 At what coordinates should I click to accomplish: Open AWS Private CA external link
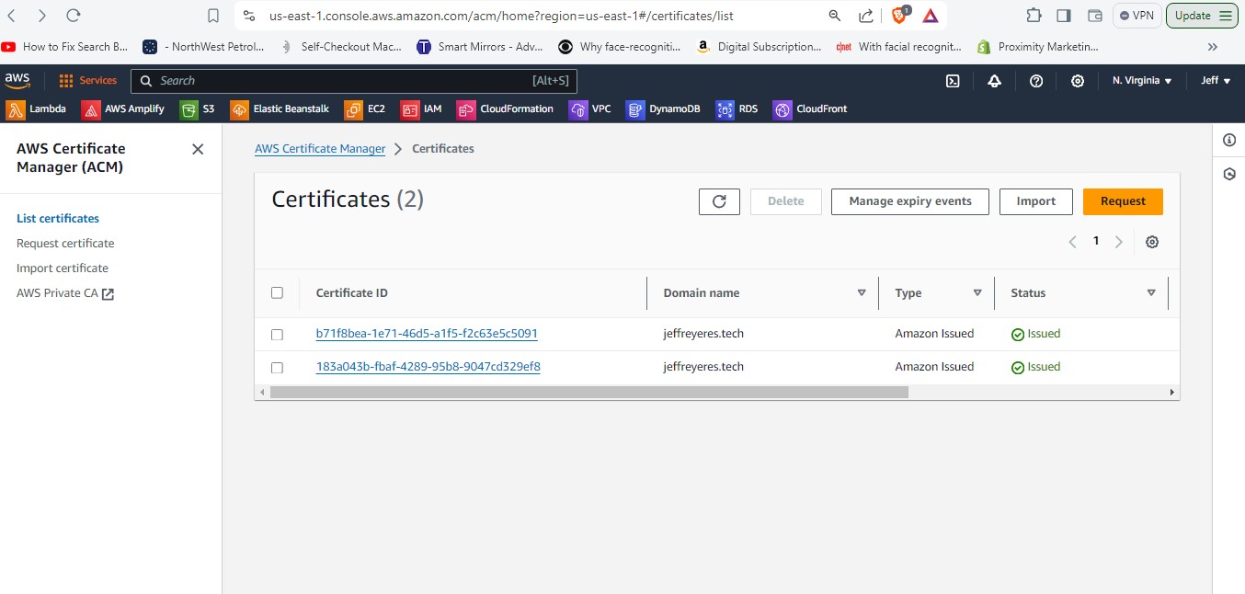pos(65,294)
